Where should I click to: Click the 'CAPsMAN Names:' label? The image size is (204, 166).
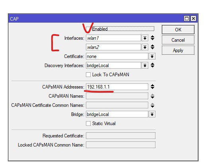tap(66, 96)
